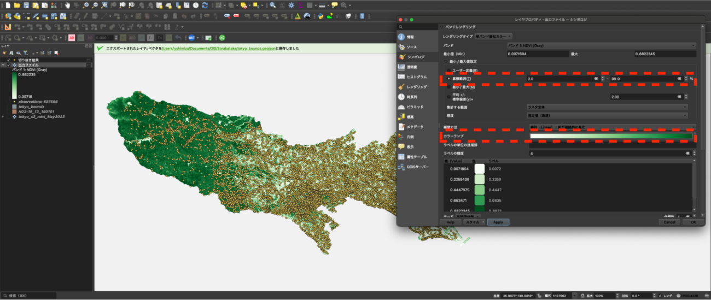The width and height of the screenshot is (711, 300).
Task: Enable the tokyo_bounds layer checkbox
Action: click(8, 107)
